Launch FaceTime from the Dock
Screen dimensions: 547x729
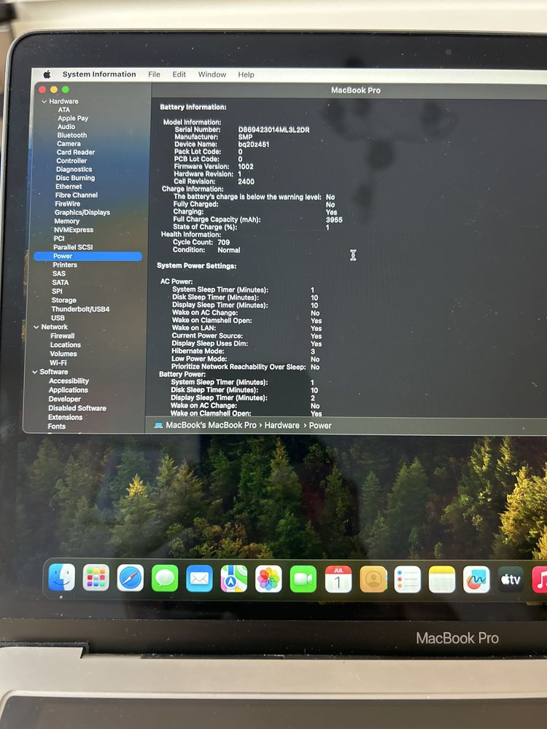pyautogui.click(x=303, y=580)
